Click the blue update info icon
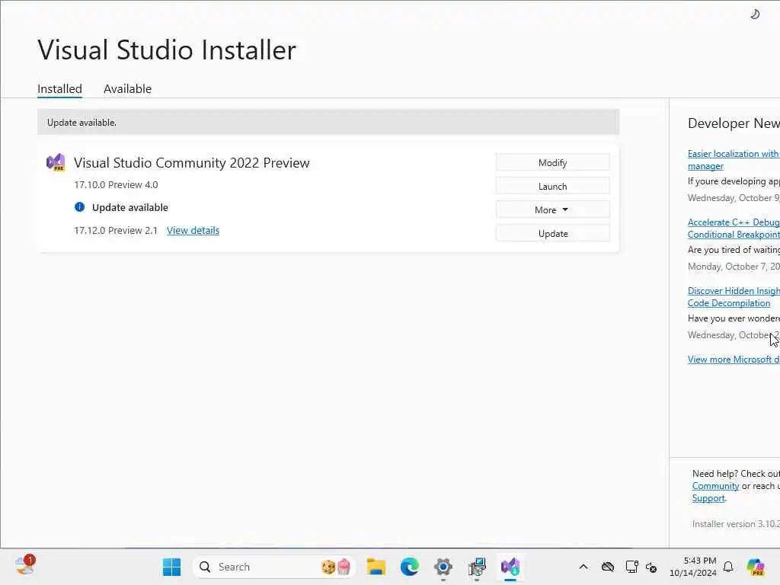The image size is (780, 585). click(79, 207)
